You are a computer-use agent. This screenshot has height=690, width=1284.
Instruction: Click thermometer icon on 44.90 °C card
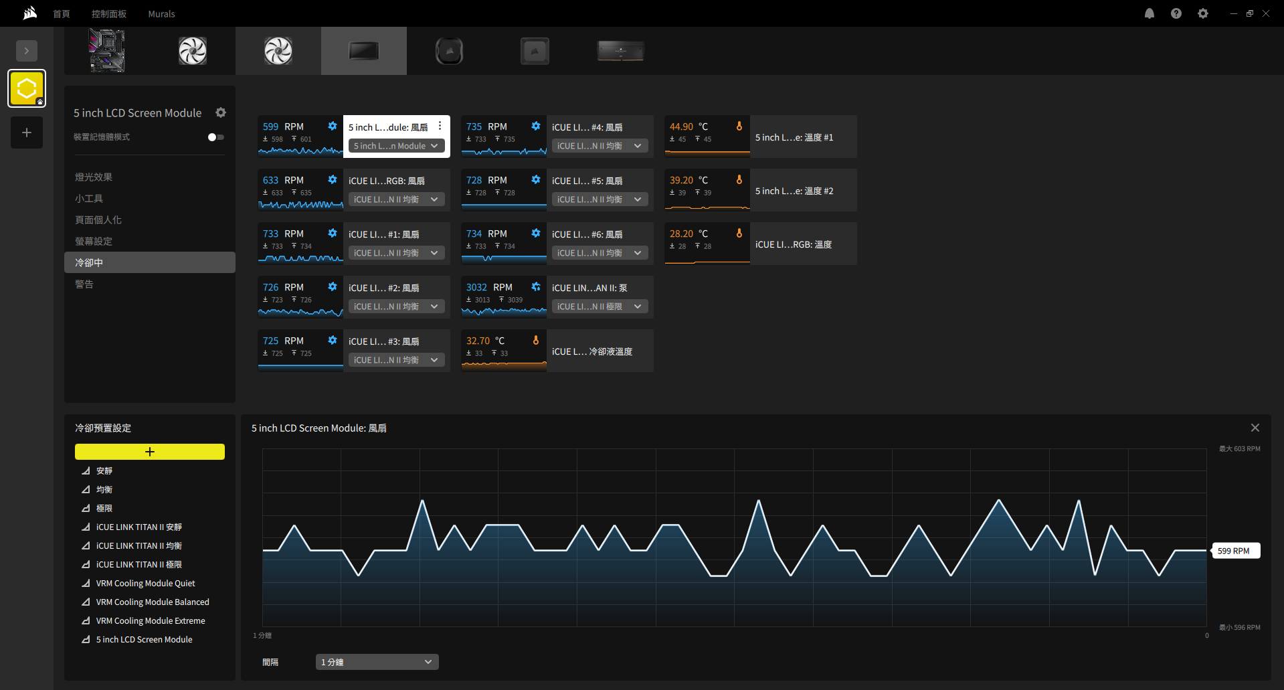(x=739, y=126)
